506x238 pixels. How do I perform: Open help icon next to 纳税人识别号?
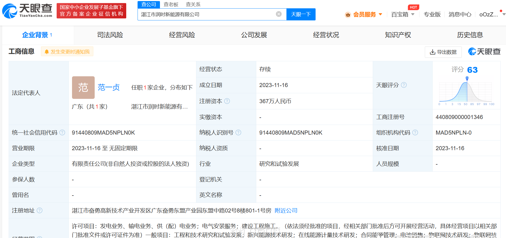pyautogui.click(x=238, y=132)
